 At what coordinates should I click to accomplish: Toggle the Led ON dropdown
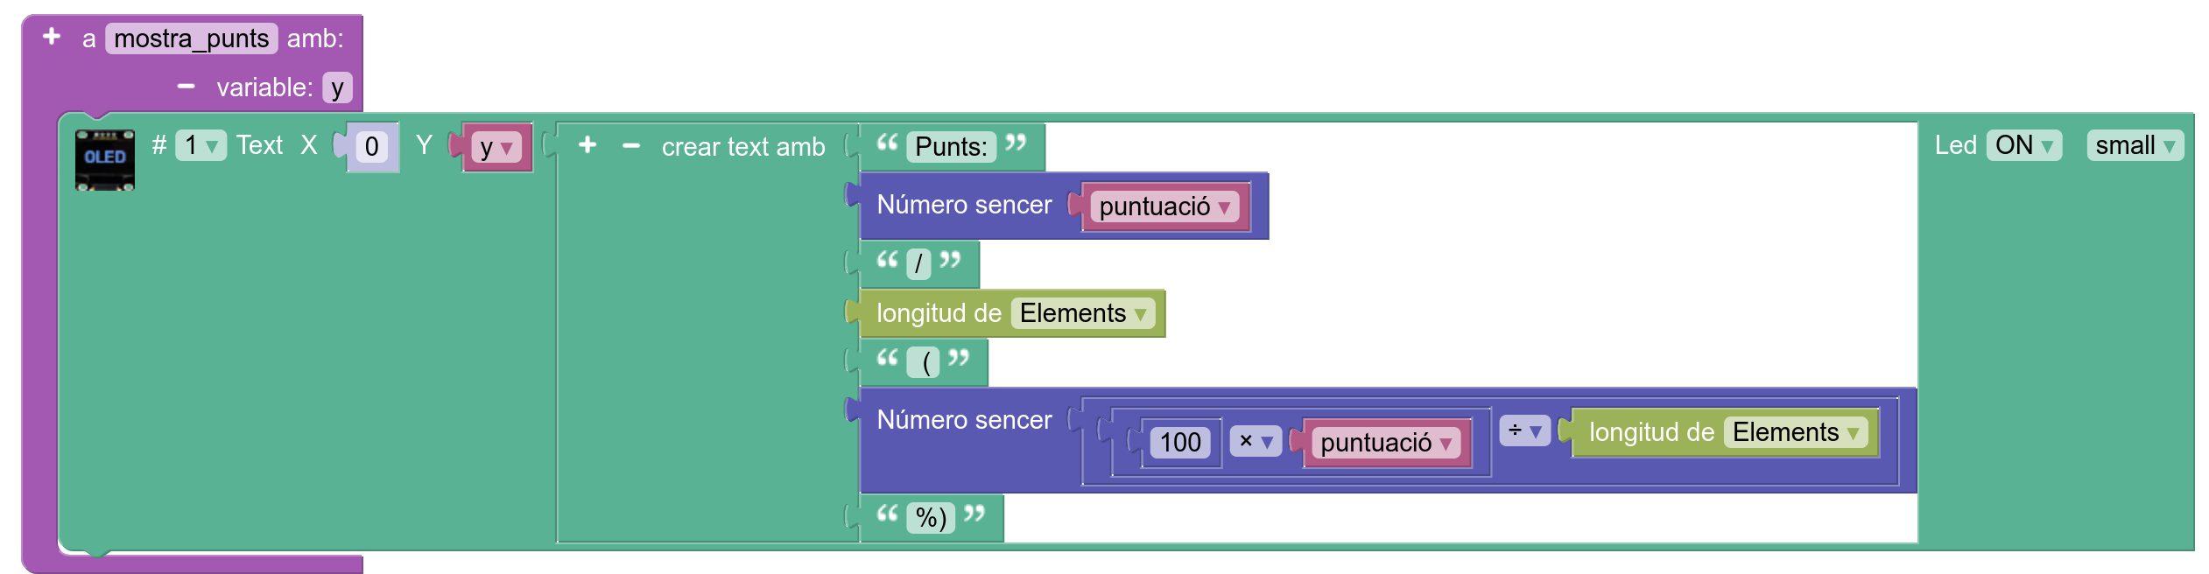2023,145
